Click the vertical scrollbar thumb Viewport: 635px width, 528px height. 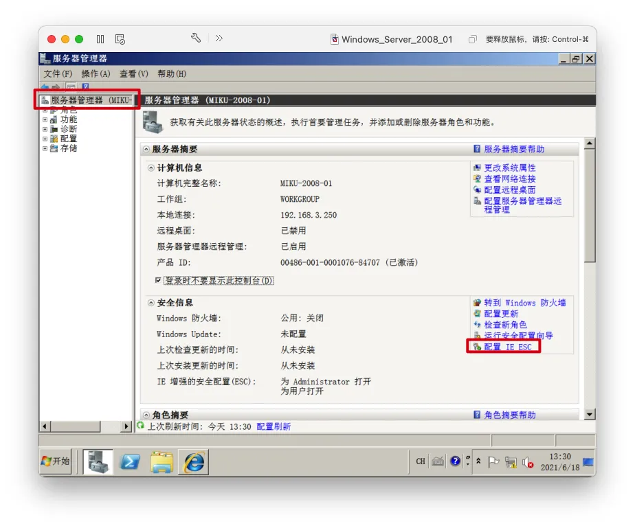(590, 205)
